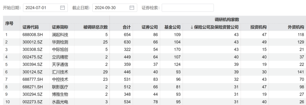Sort by 基金公司 column header
The image size is (306, 105).
173,27
